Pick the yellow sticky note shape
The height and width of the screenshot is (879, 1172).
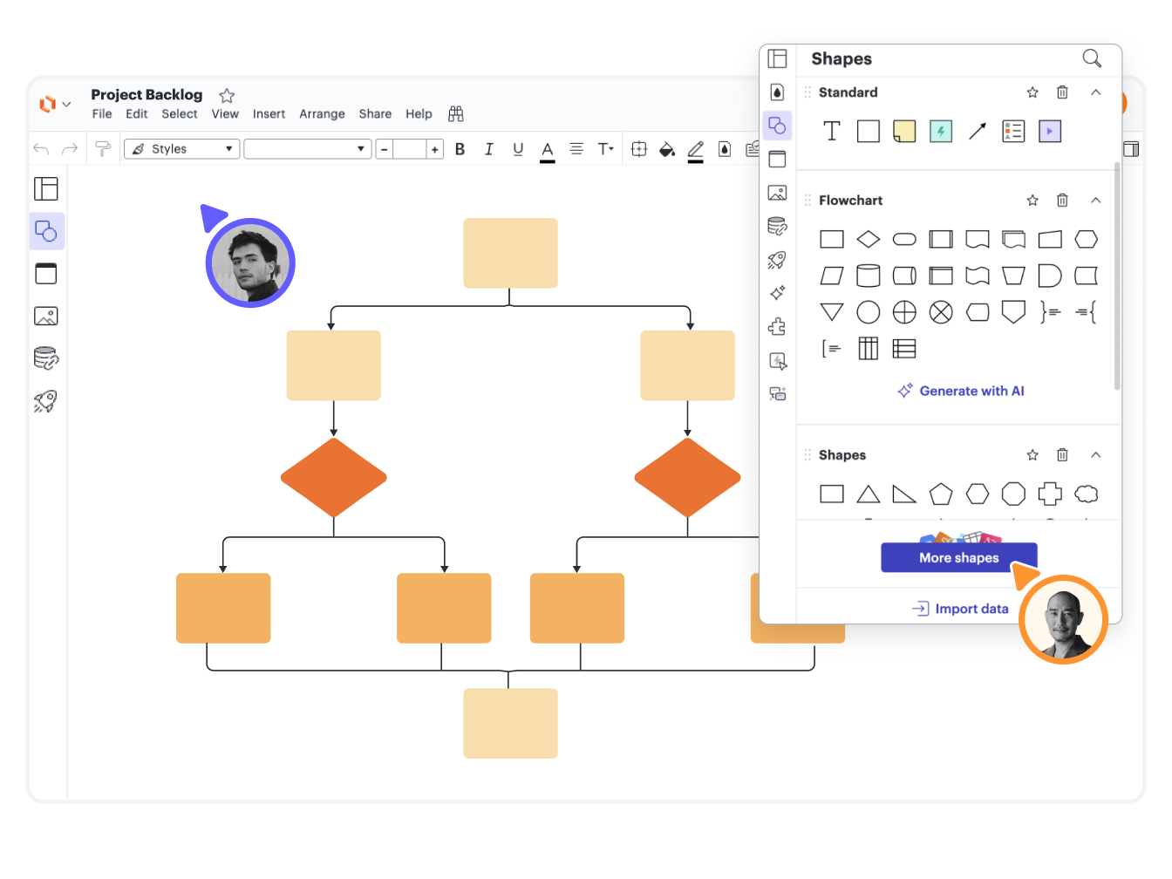pyautogui.click(x=904, y=132)
